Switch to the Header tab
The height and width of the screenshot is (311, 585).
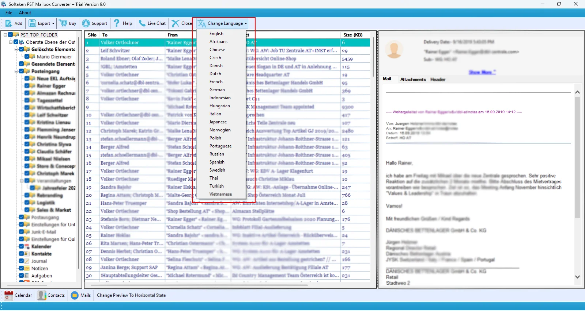(x=438, y=79)
